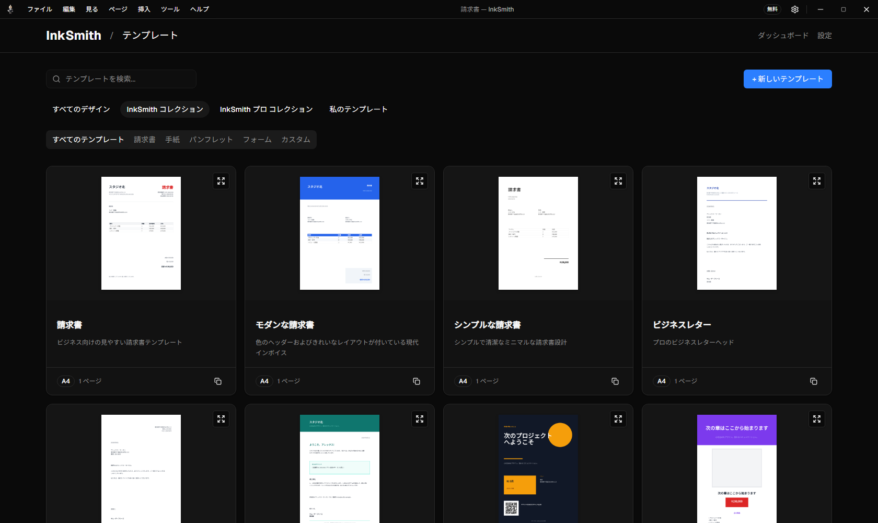Duplicate the ビジネスレター template

pos(814,381)
